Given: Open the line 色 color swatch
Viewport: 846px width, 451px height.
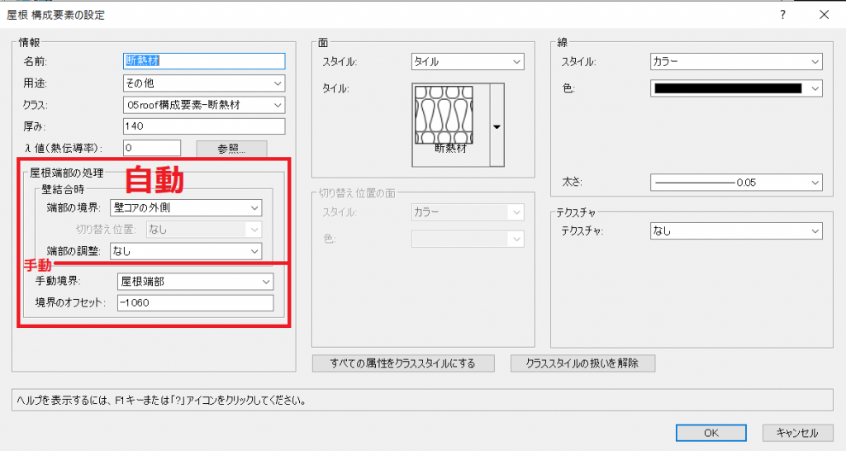Looking at the screenshot, I should [735, 88].
